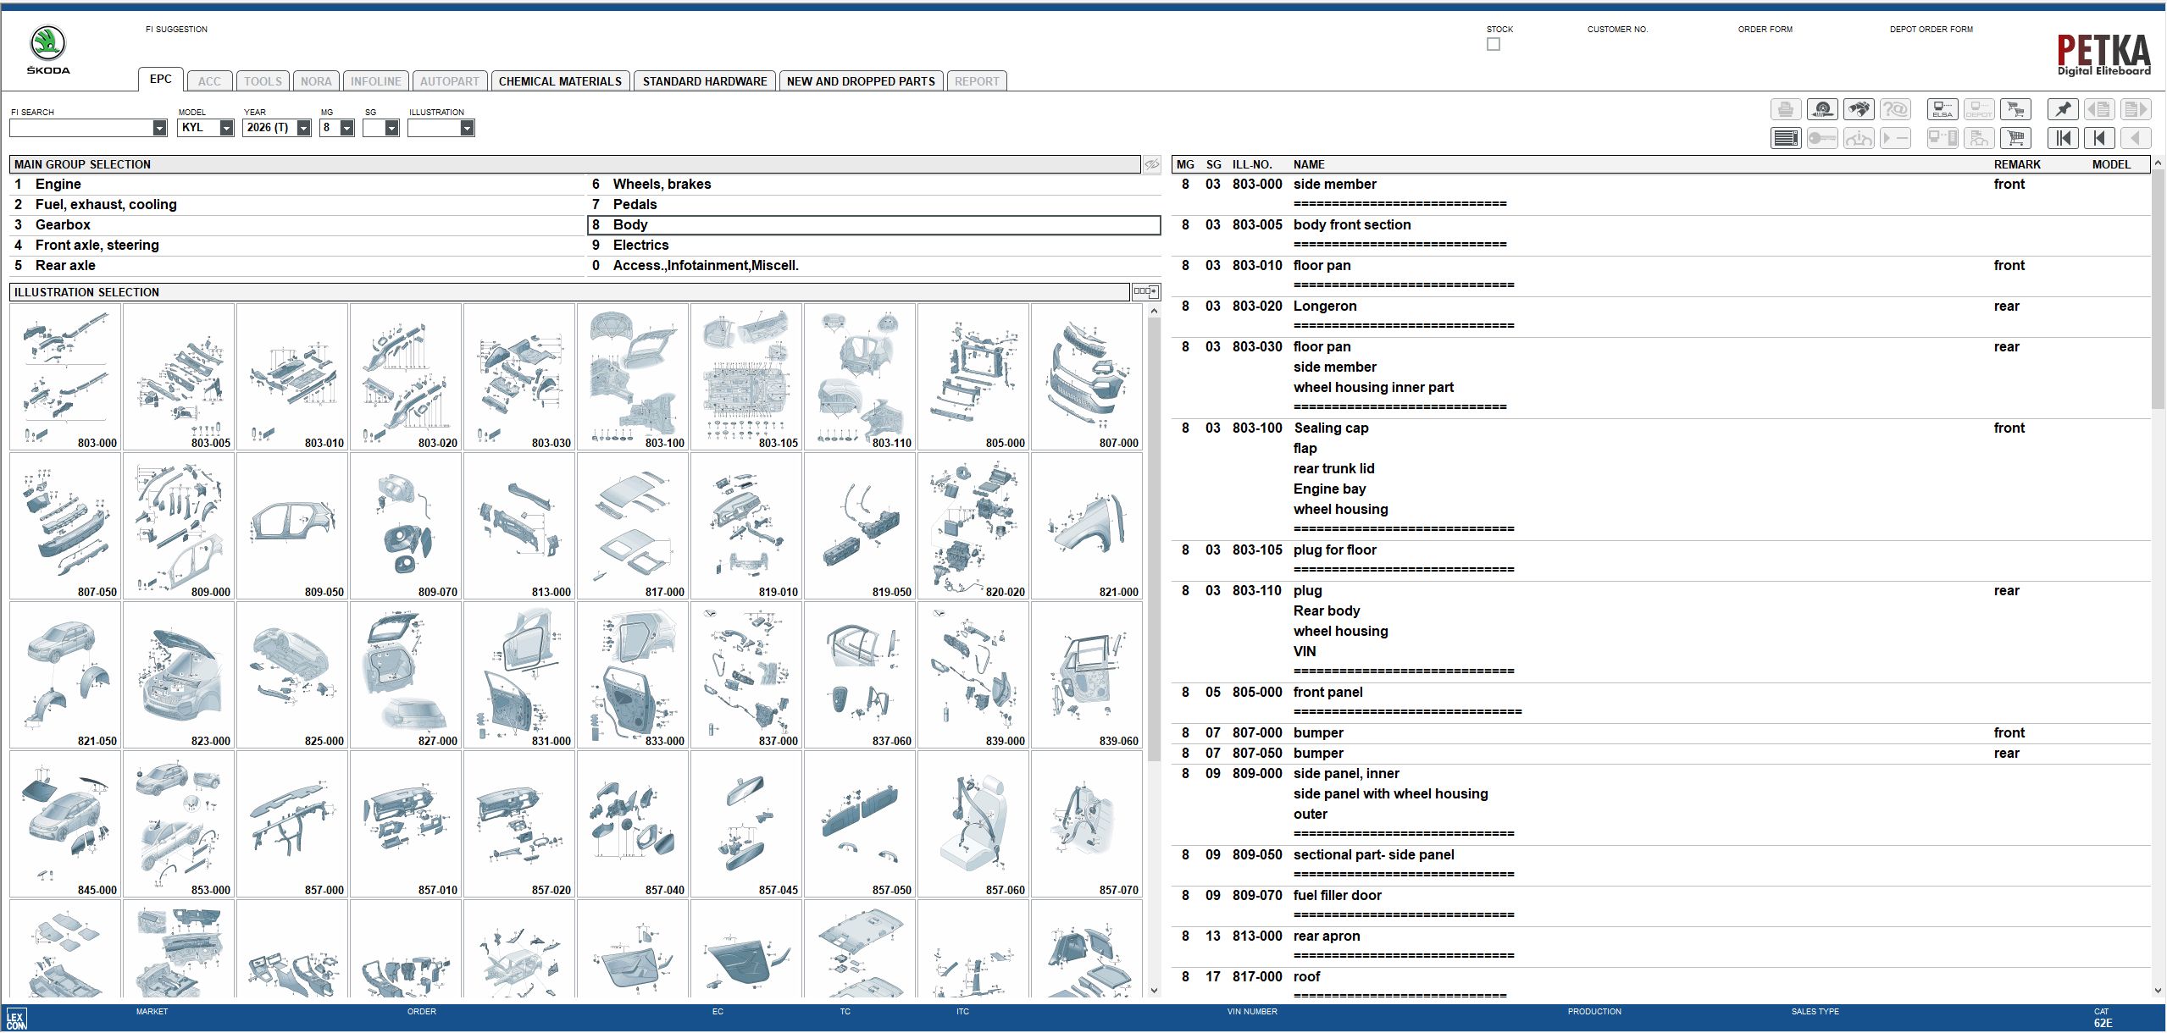Select main group 3 Gearbox
Screen dimensions: 2167x1033
click(297, 225)
